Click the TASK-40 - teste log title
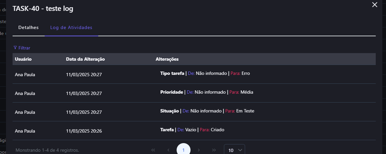This screenshot has width=386, height=154. point(43,9)
